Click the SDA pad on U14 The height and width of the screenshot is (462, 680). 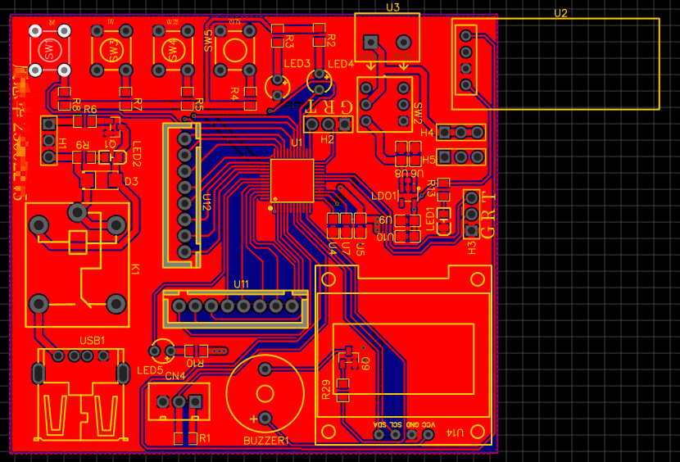click(379, 434)
